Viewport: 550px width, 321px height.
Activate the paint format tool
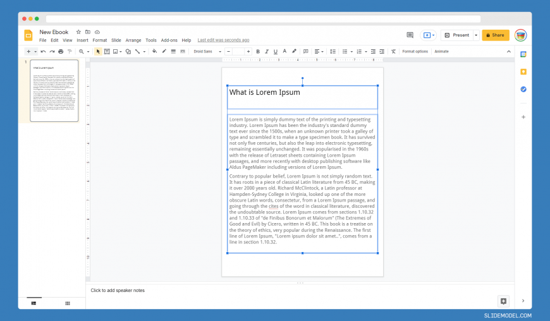click(x=70, y=52)
